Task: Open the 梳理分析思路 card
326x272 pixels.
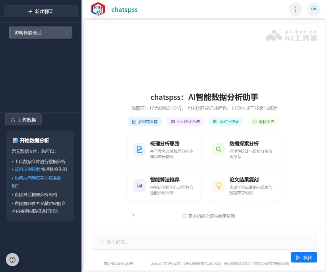Action: (165, 150)
